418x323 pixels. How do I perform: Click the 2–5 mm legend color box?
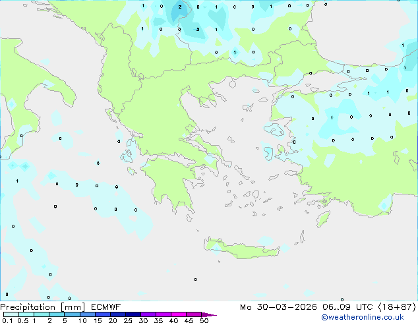click(x=57, y=314)
